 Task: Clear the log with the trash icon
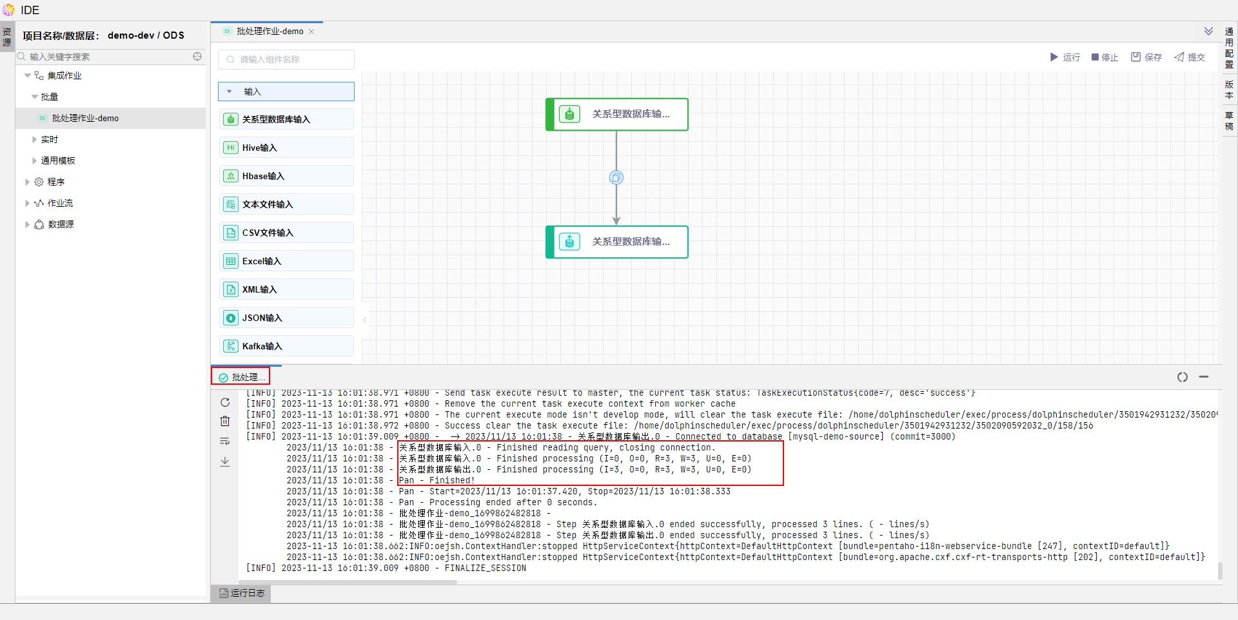click(225, 421)
